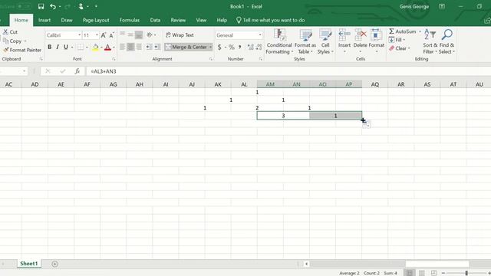This screenshot has width=491, height=276.
Task: Toggle Italic formatting
Action: point(58,48)
